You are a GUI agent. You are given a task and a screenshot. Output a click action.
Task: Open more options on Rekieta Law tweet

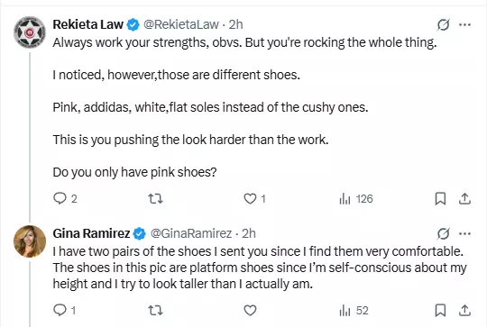[x=464, y=24]
